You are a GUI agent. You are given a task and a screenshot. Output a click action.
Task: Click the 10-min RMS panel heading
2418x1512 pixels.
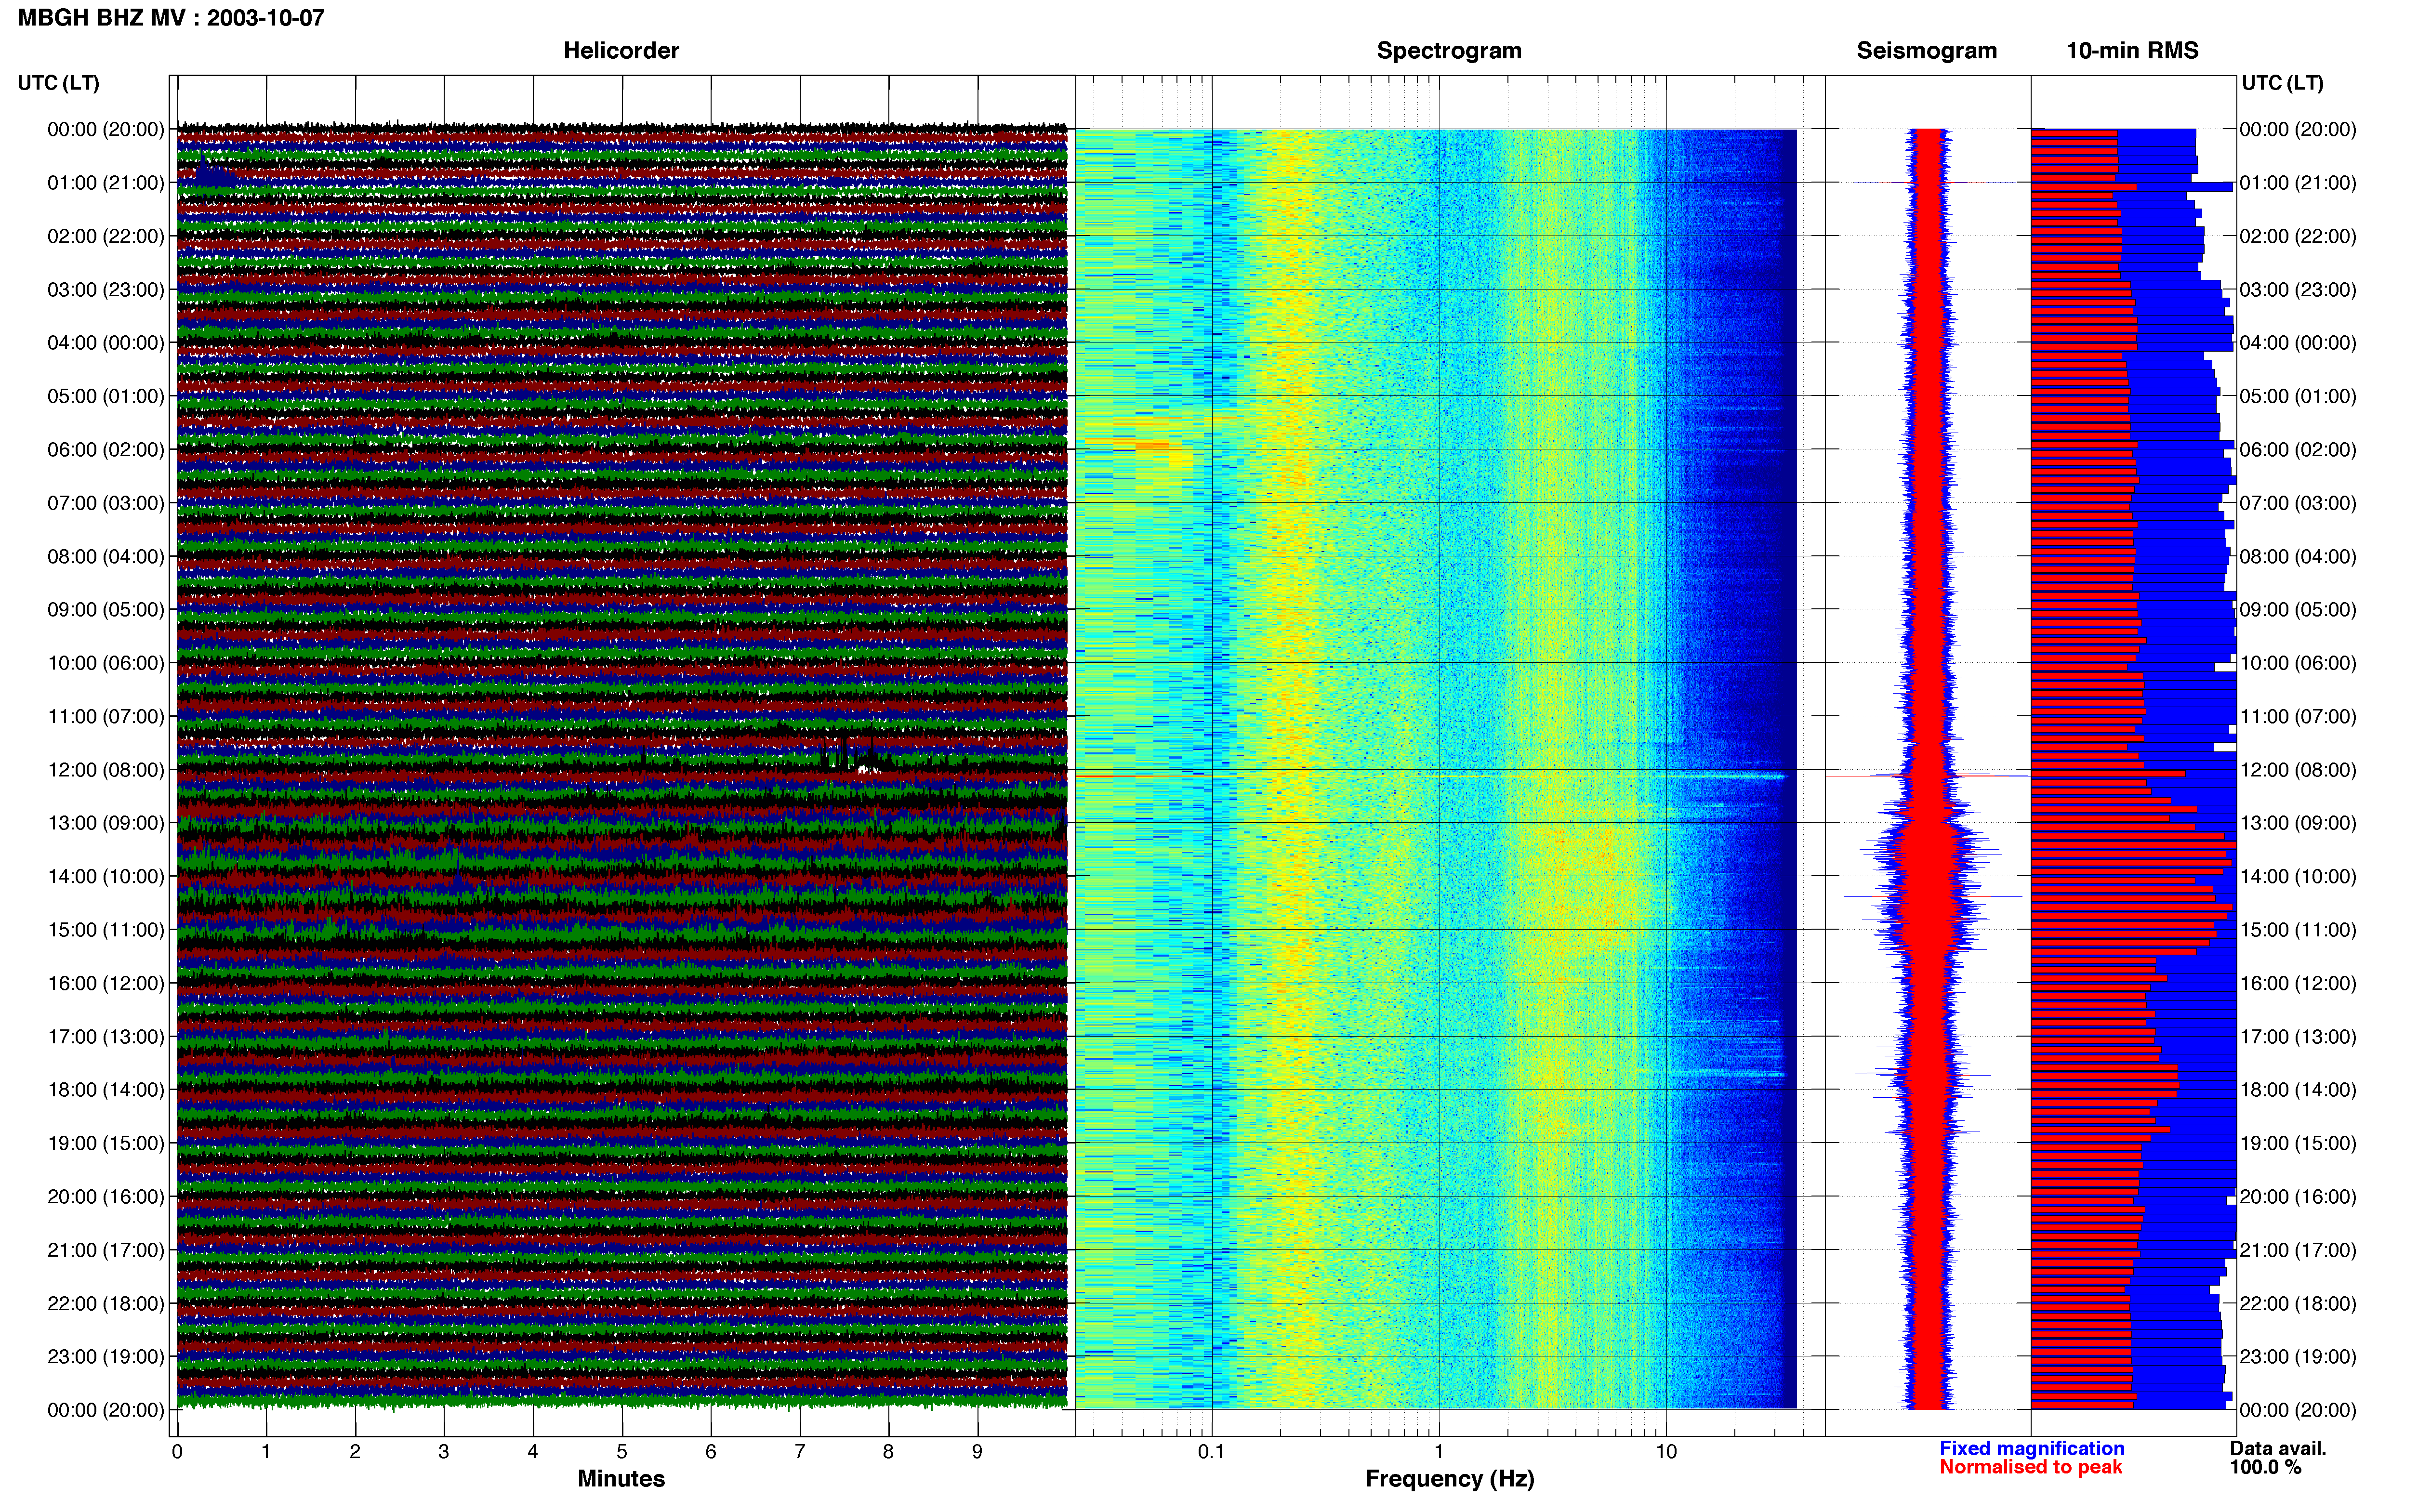pos(2132,51)
